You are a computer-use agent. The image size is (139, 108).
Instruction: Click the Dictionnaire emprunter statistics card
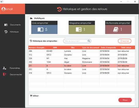coord(118,28)
